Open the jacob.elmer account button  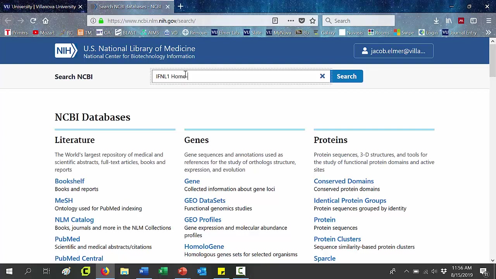393,51
